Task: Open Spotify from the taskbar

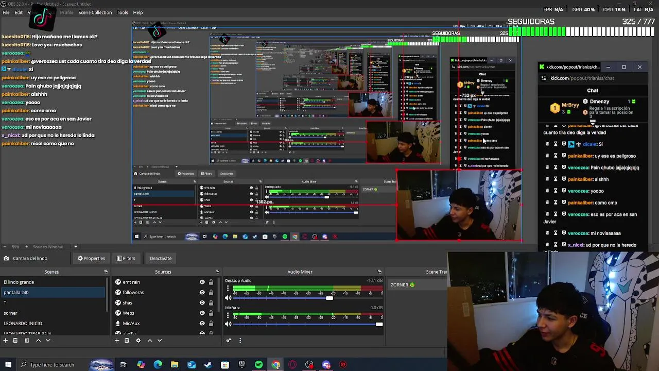Action: pos(259,365)
